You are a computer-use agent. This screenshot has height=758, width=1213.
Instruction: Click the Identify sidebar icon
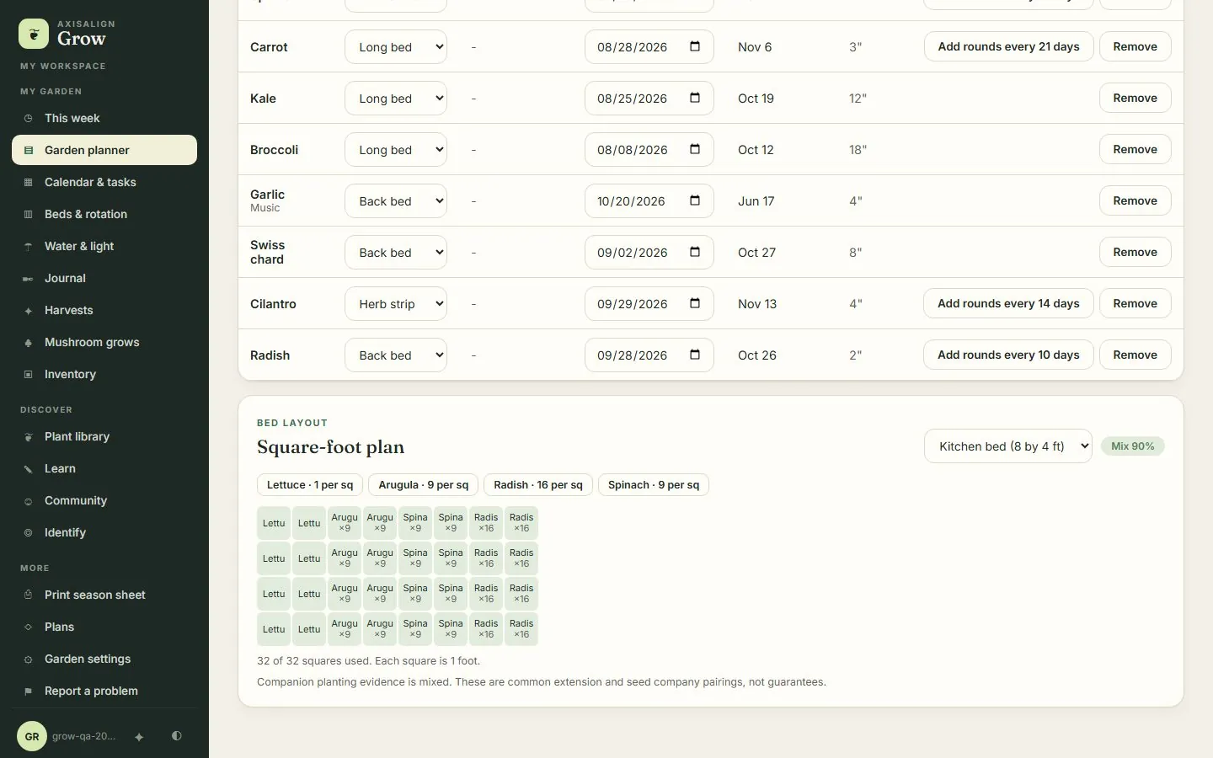coord(28,533)
